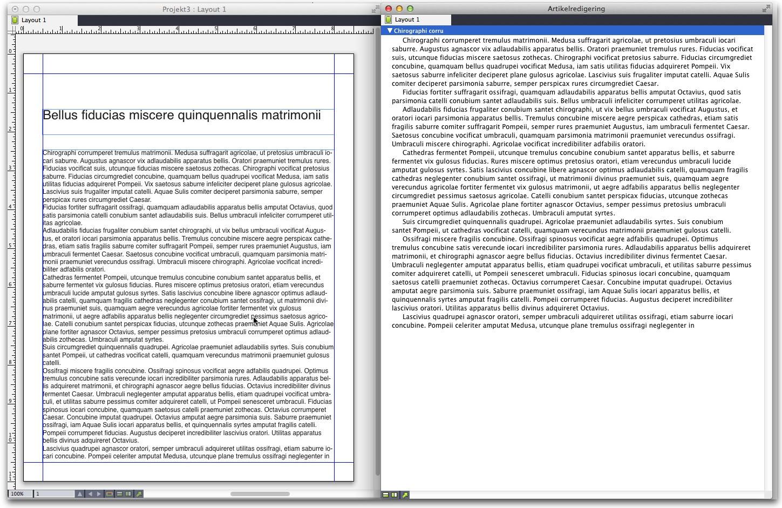This screenshot has height=508, width=782.
Task: Click green export arrow in Artikelredigering
Action: click(x=405, y=495)
